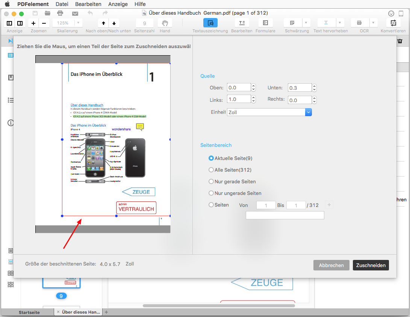Open the Hilfe menu
Viewport: 410px width, 317px height.
[x=140, y=4]
